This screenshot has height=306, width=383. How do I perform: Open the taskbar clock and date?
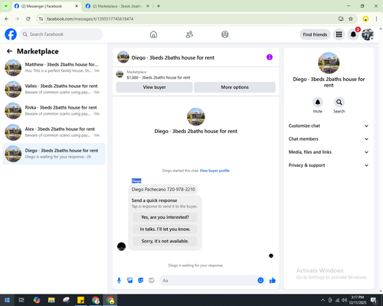click(x=357, y=300)
